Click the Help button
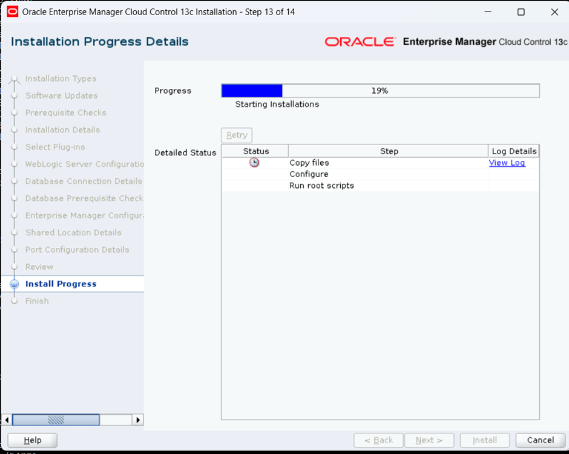Image resolution: width=569 pixels, height=454 pixels. (33, 440)
